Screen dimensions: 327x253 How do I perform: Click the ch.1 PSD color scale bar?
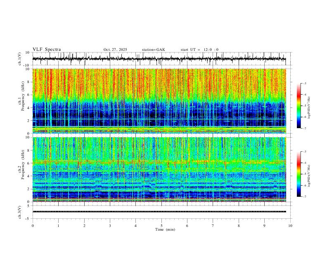point(299,106)
